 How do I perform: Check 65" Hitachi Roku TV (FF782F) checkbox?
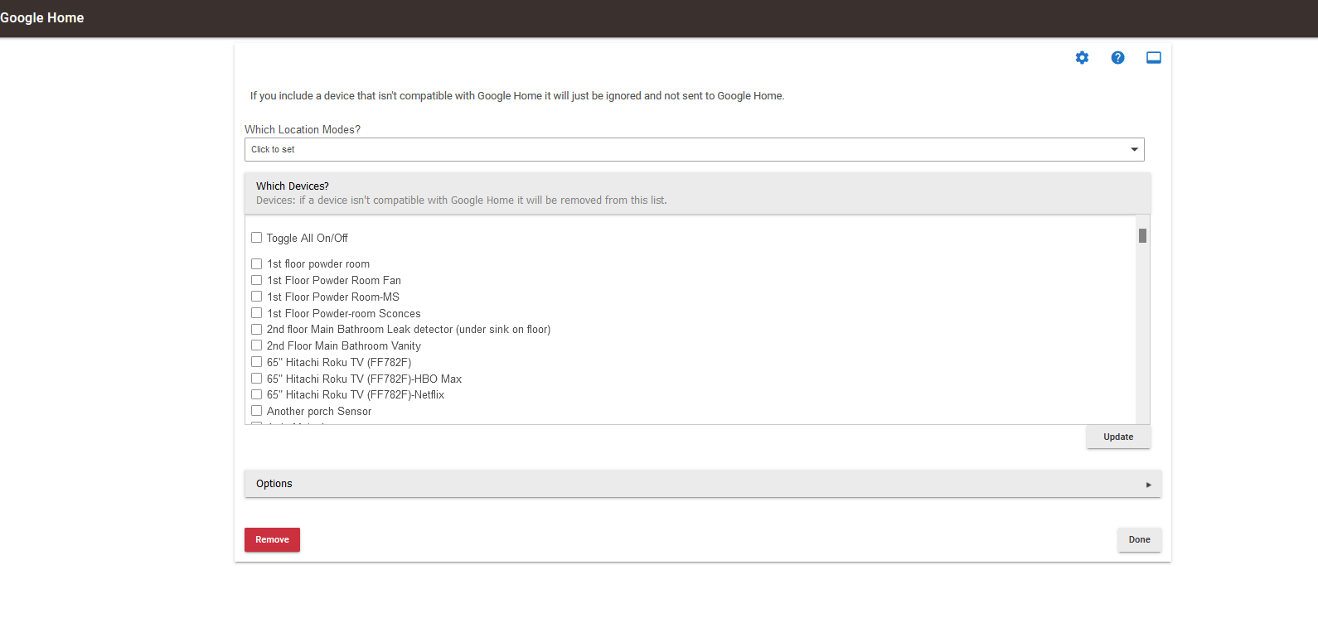coord(256,362)
